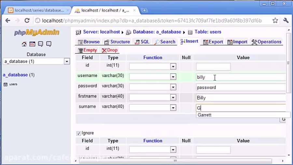Click the table icon in breadcrumb
The image size is (293, 165).
click(x=190, y=32)
